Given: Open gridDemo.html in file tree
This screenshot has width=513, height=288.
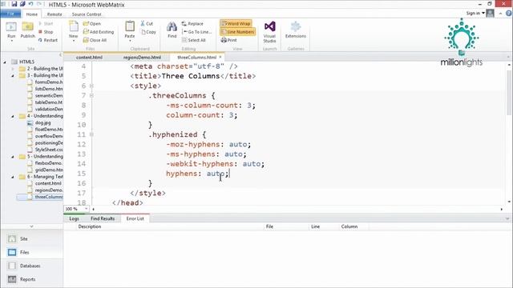Looking at the screenshot, I should pos(48,170).
